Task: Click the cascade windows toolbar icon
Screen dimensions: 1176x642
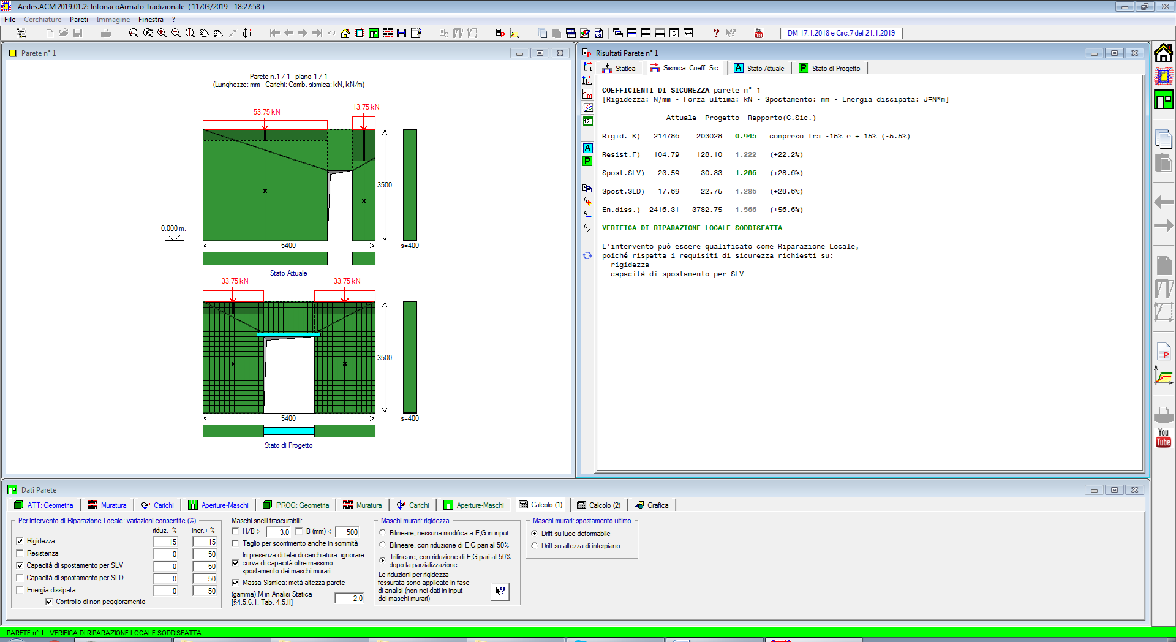Action: pos(617,33)
